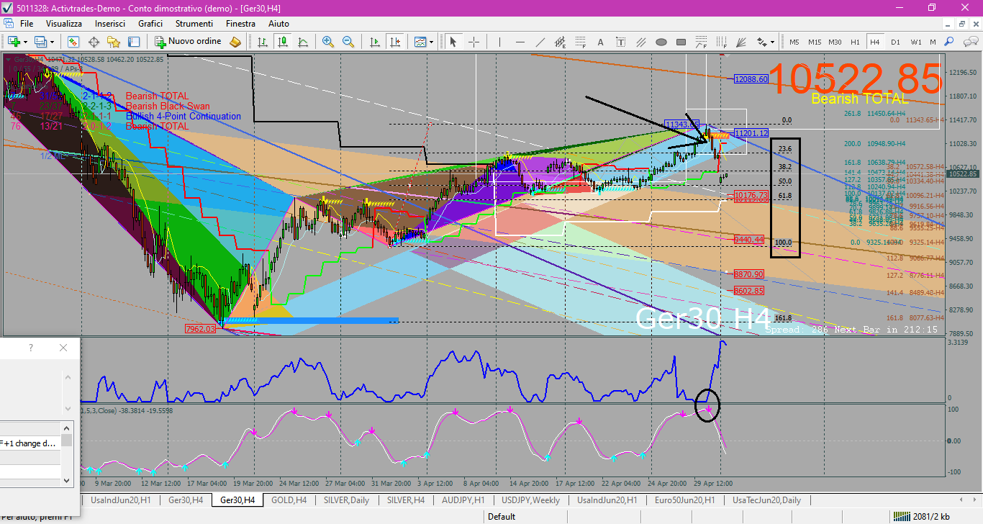The height and width of the screenshot is (524, 983).
Task: Switch to D1 timeframe
Action: tap(895, 42)
